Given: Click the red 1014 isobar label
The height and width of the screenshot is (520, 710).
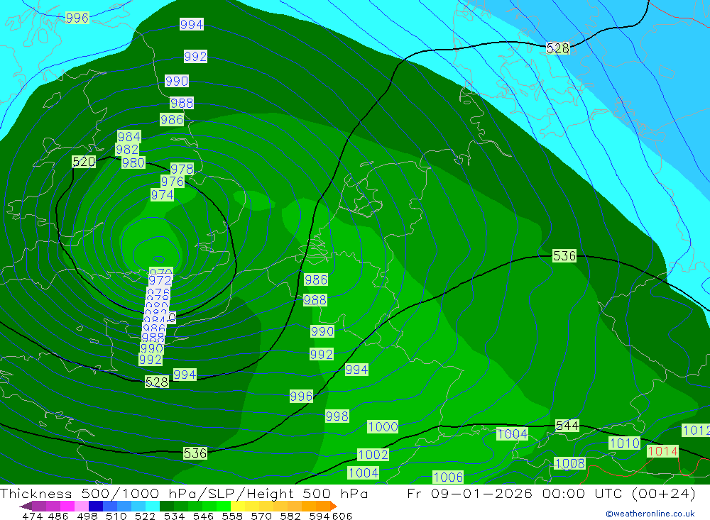Looking at the screenshot, I should [x=662, y=451].
